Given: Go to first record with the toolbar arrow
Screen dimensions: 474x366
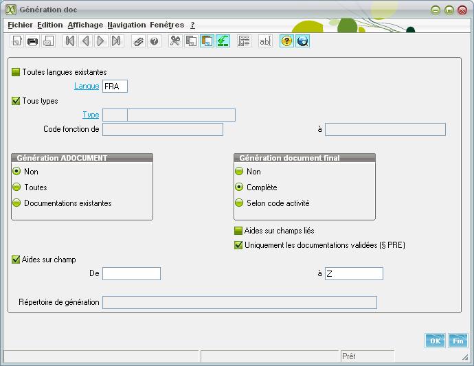Looking at the screenshot, I should point(69,41).
